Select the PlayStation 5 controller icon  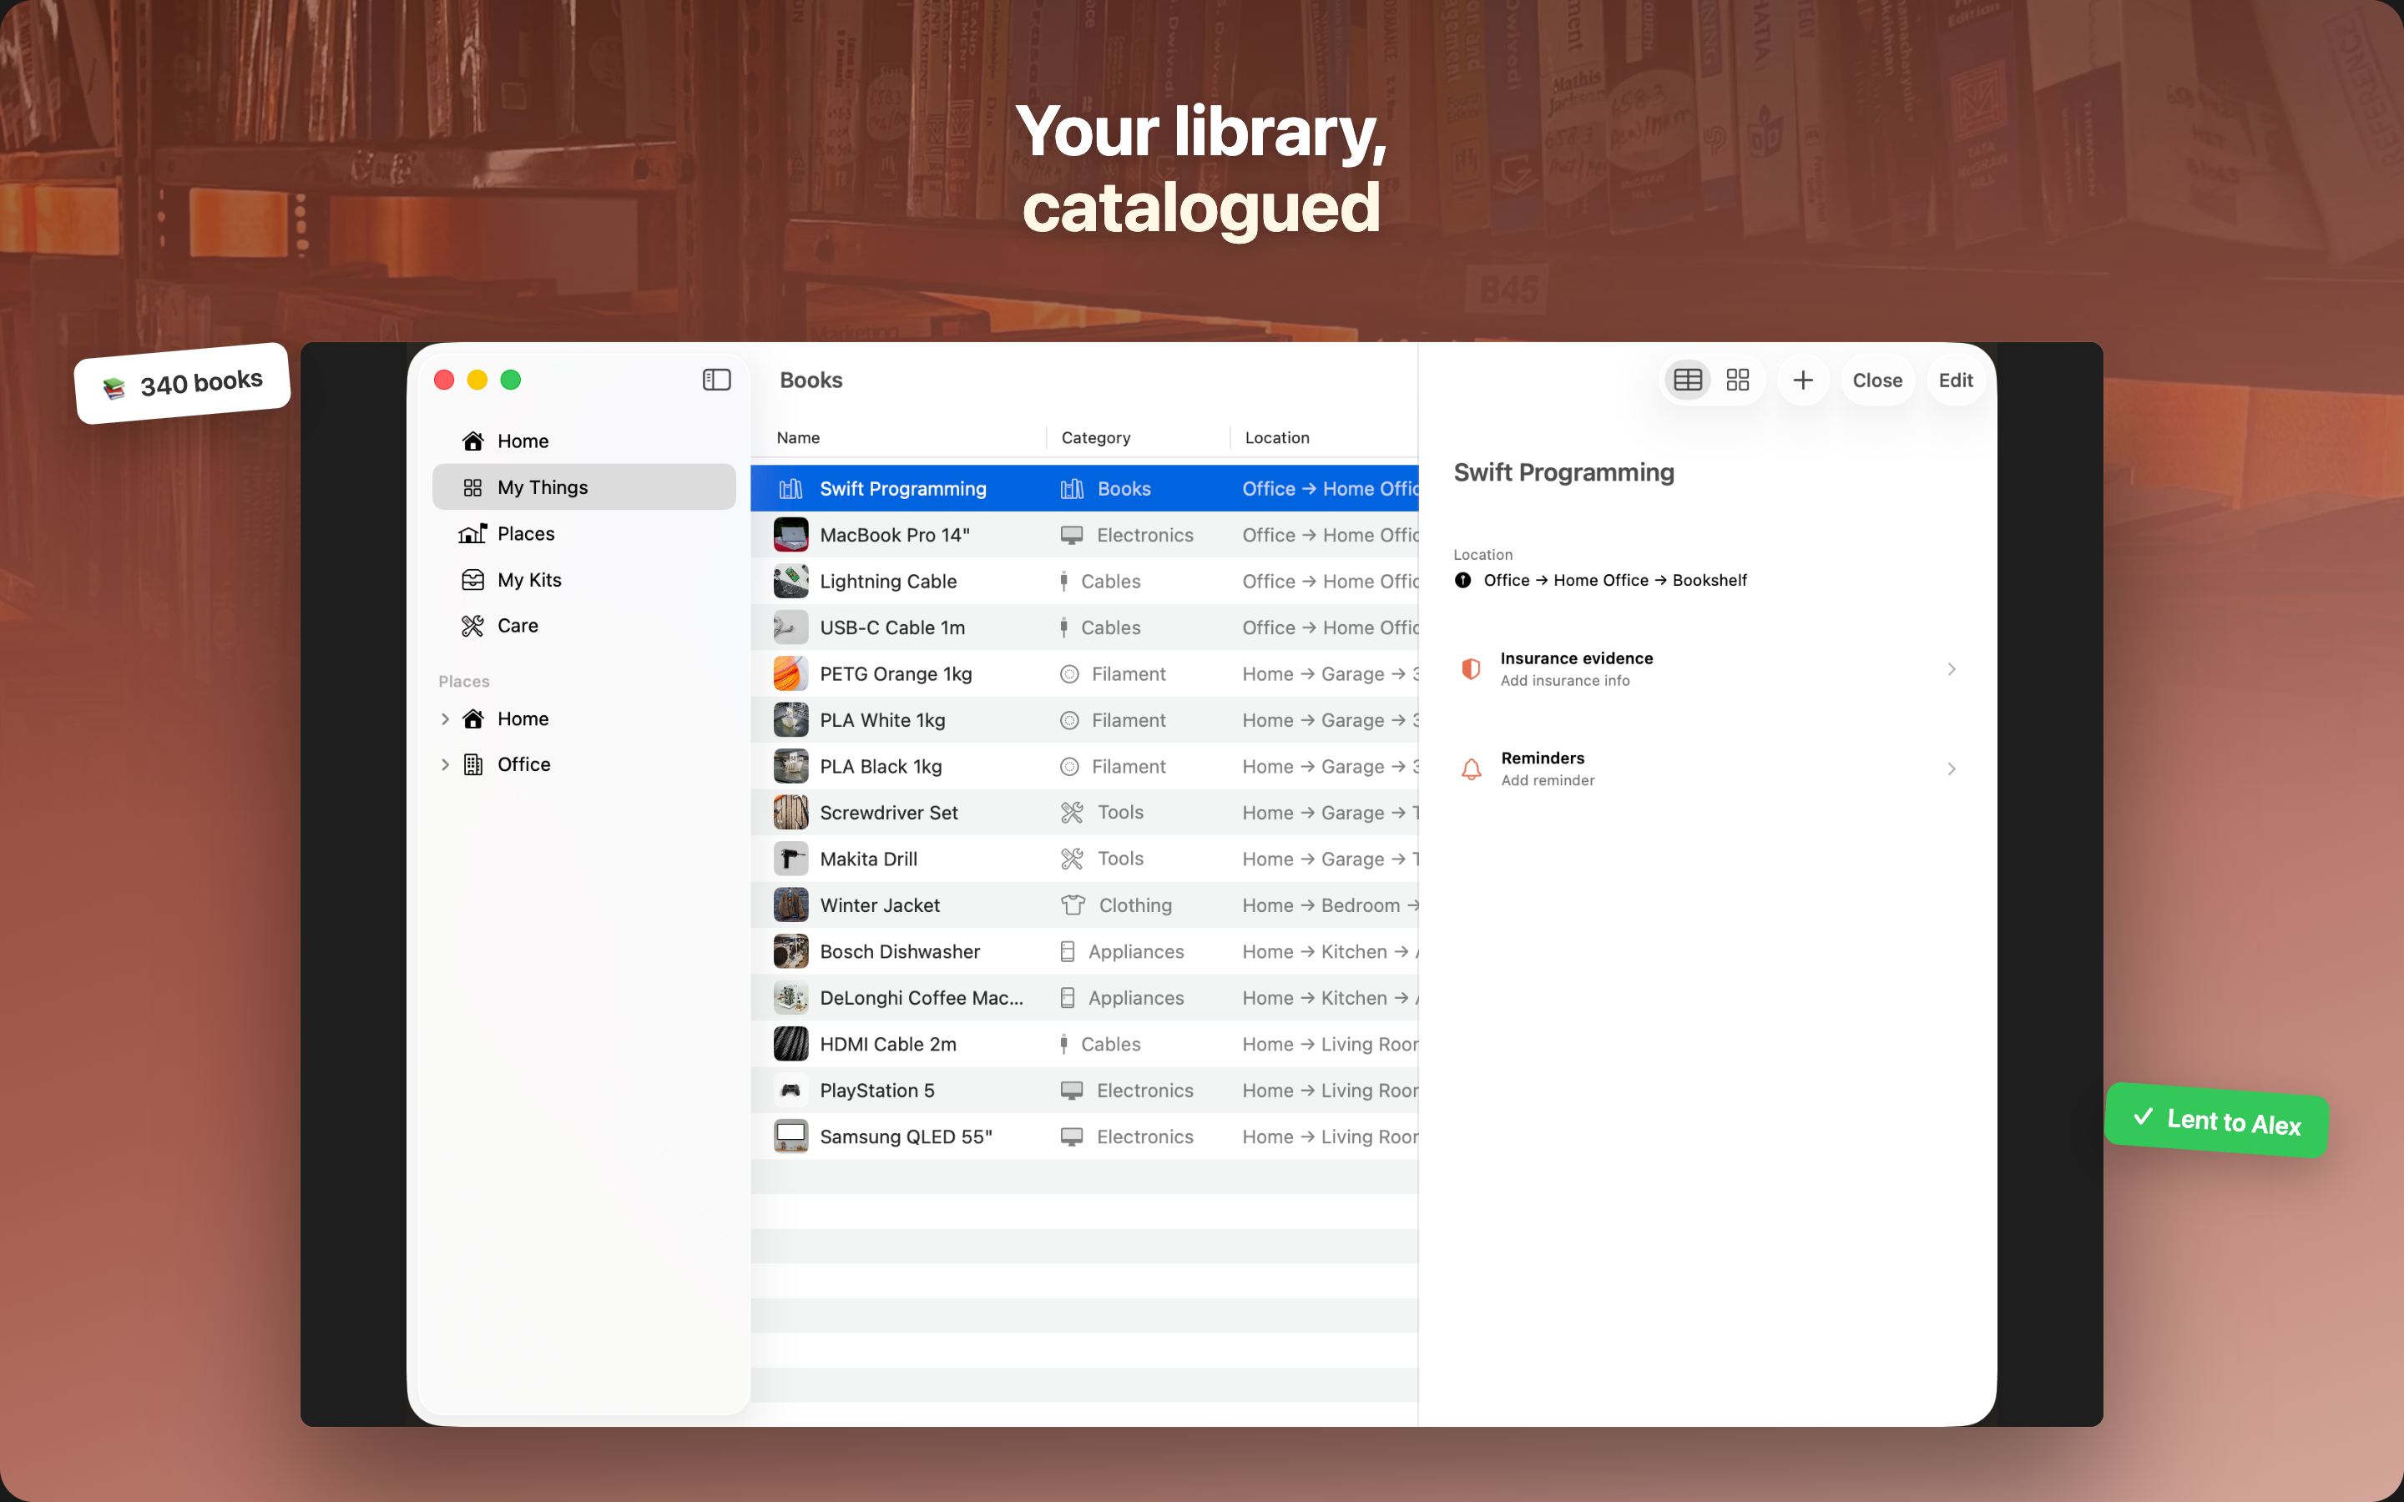790,1090
